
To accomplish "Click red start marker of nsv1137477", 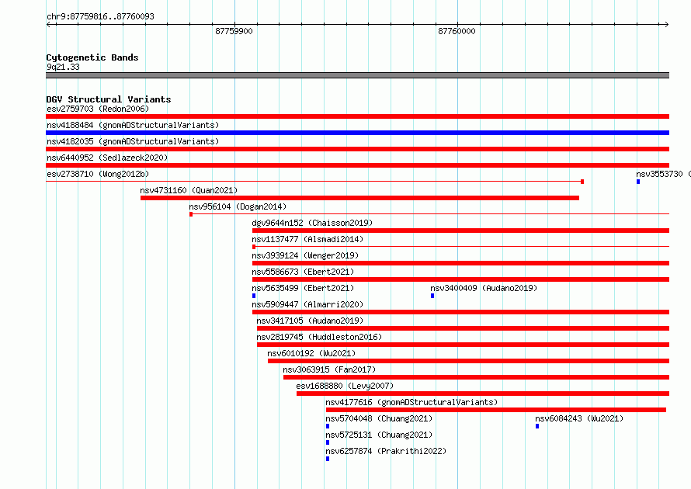I will [x=254, y=247].
